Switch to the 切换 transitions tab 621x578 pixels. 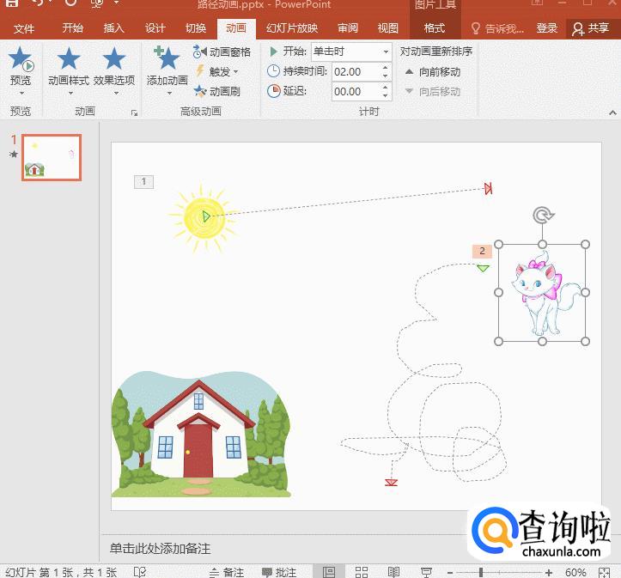[x=196, y=28]
